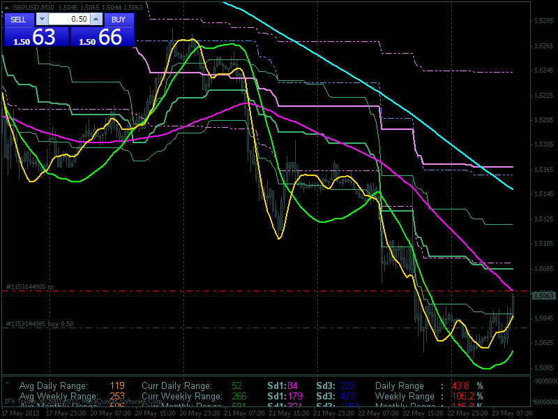Click the current price tag 1.5063 on axis
Image resolution: width=558 pixels, height=419 pixels.
pos(544,295)
